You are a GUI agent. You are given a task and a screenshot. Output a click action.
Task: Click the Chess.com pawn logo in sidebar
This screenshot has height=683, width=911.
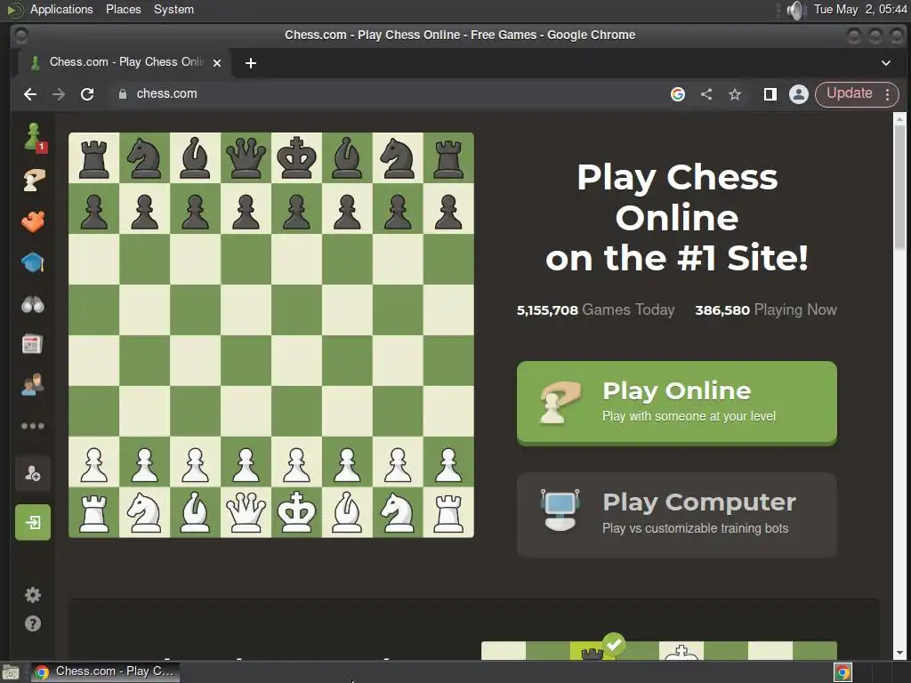click(x=34, y=137)
